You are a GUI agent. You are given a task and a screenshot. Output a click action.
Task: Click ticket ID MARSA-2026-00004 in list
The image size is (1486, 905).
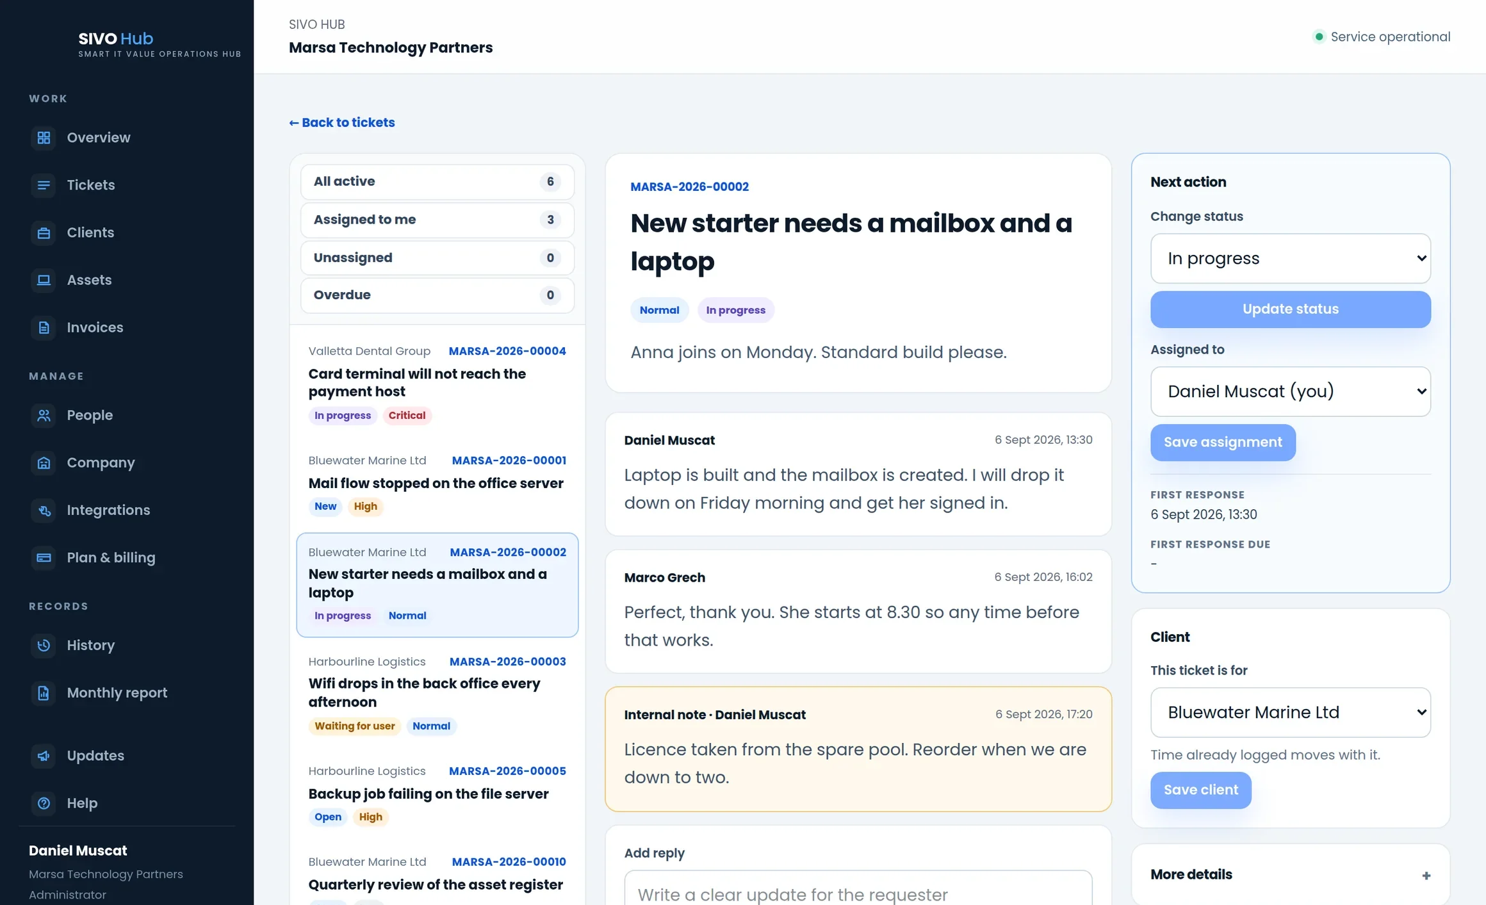pyautogui.click(x=507, y=351)
